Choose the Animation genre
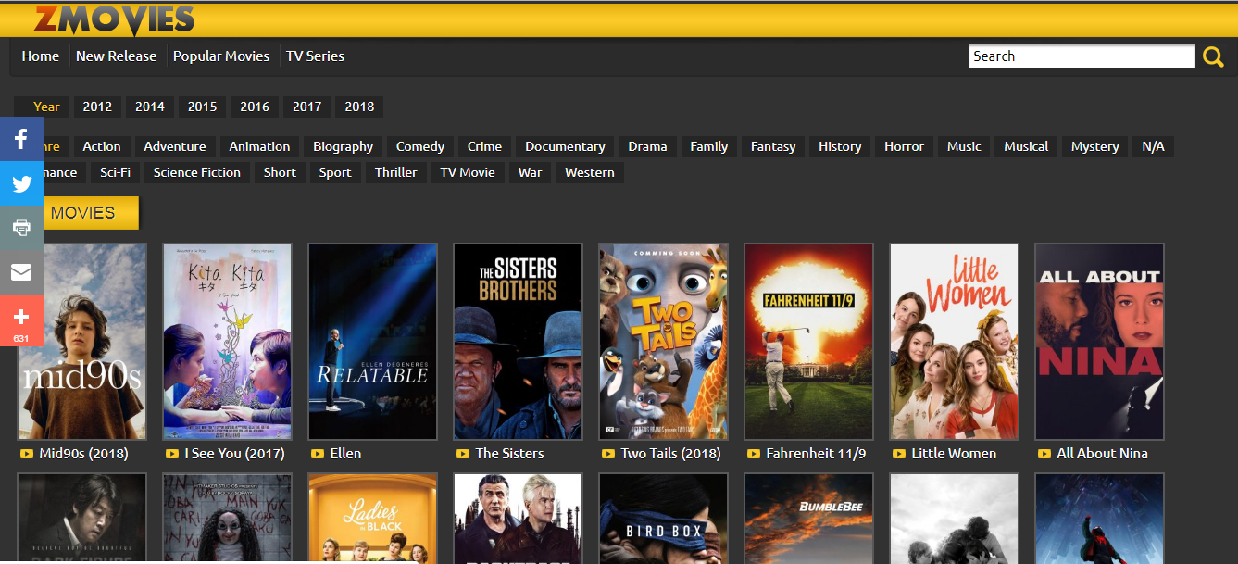The width and height of the screenshot is (1238, 564). point(259,146)
